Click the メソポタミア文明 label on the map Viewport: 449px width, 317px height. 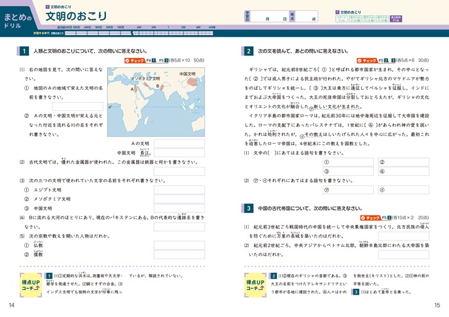coord(146,78)
